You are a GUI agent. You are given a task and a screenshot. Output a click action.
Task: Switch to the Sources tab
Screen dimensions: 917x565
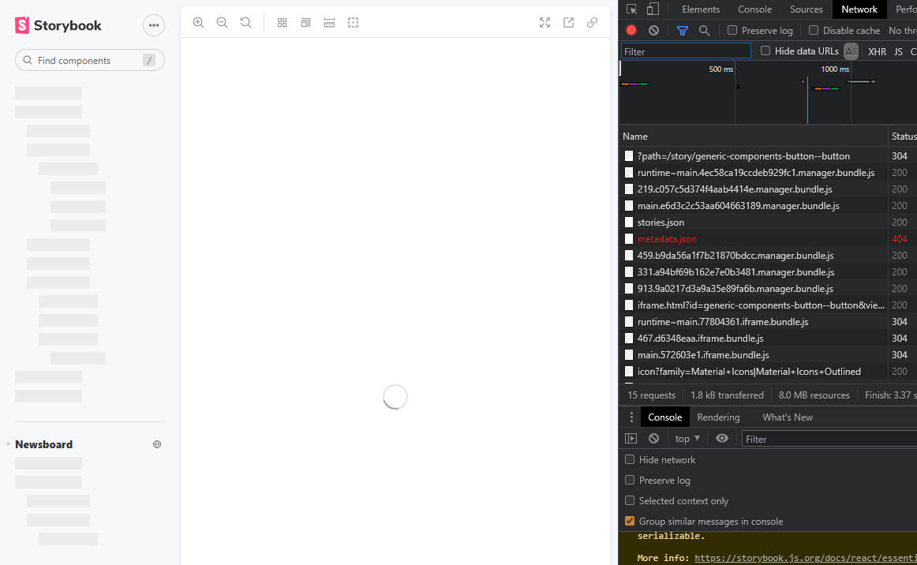806,9
